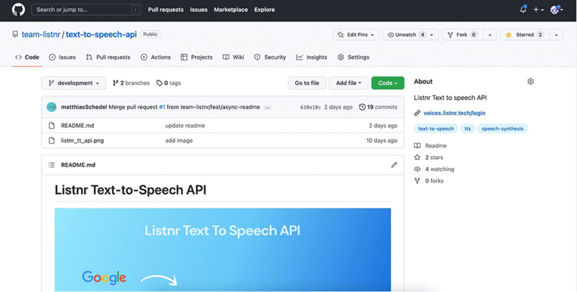Click the About description Listnr Text to speech API

coord(450,98)
